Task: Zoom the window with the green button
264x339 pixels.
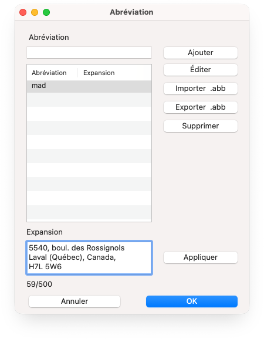Action: pyautogui.click(x=46, y=12)
